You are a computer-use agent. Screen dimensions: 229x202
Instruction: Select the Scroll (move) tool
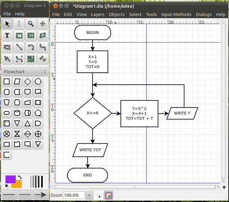43,24
